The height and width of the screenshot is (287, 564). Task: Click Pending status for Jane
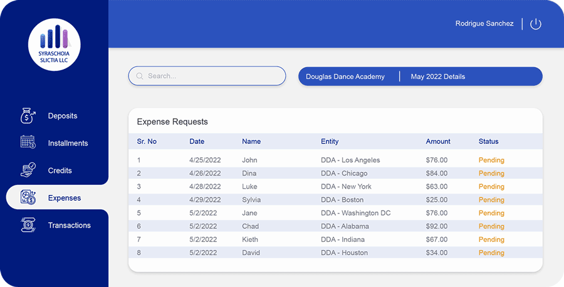(x=491, y=213)
